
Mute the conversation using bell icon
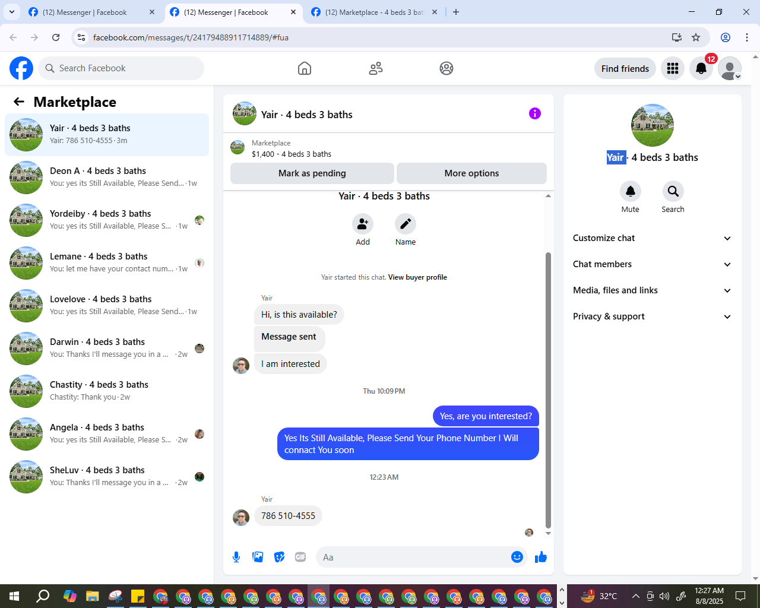[x=631, y=191]
